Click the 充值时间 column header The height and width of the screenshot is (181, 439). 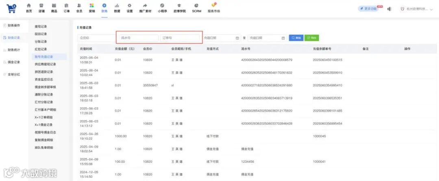click(x=86, y=49)
